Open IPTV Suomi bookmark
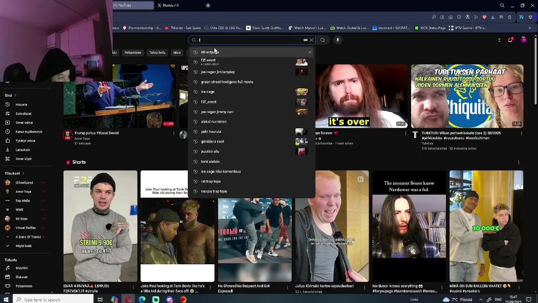The height and width of the screenshot is (303, 538). 467,28
